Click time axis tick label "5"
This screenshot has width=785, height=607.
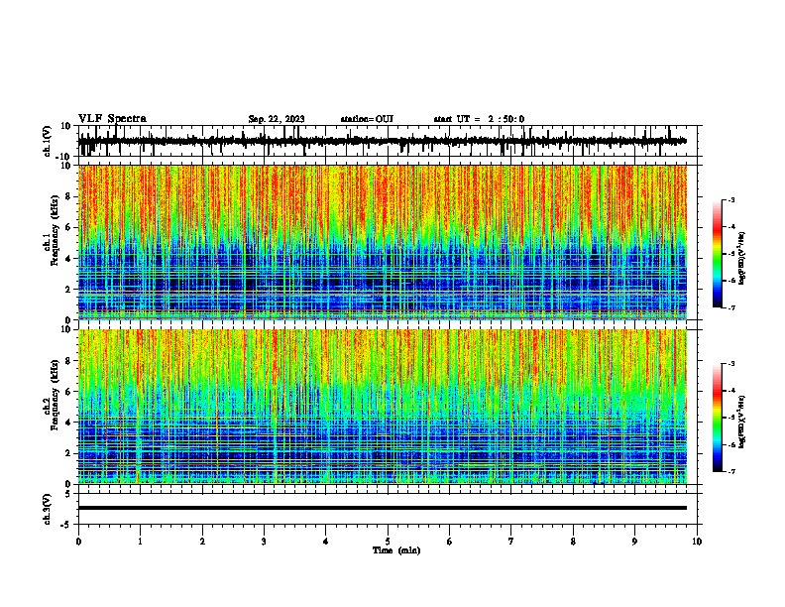(x=388, y=542)
